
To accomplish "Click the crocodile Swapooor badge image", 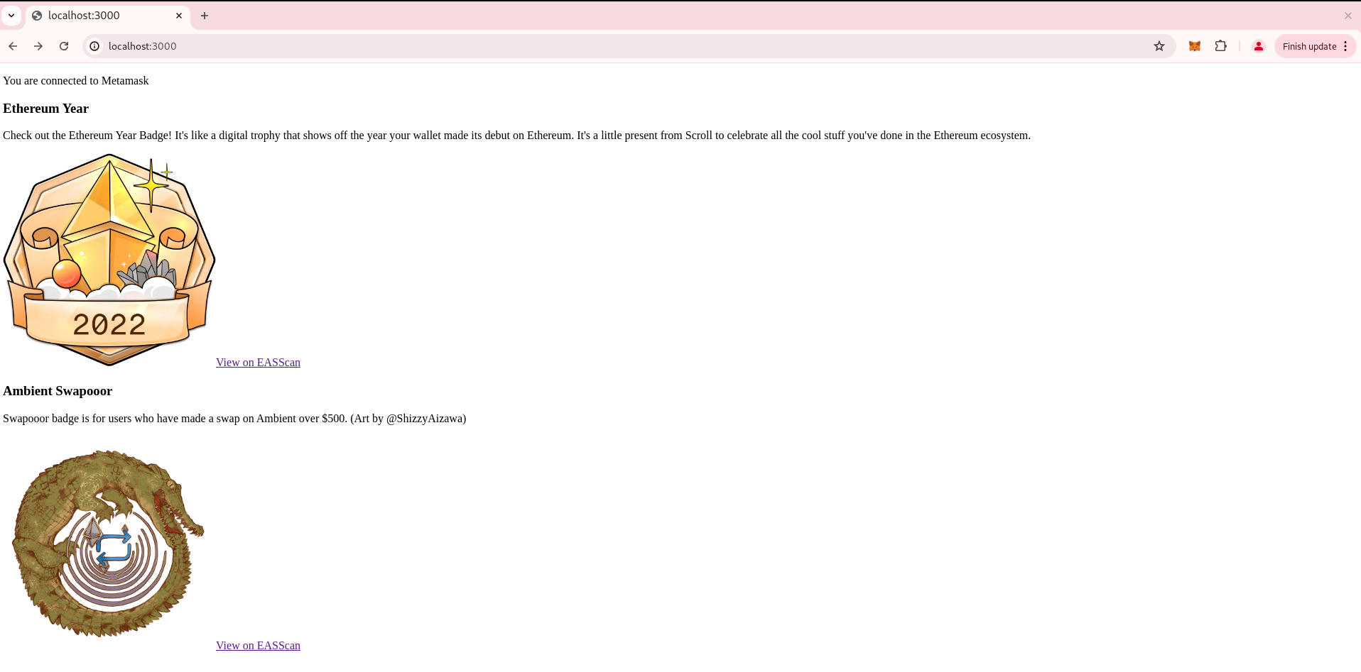I will (x=108, y=544).
